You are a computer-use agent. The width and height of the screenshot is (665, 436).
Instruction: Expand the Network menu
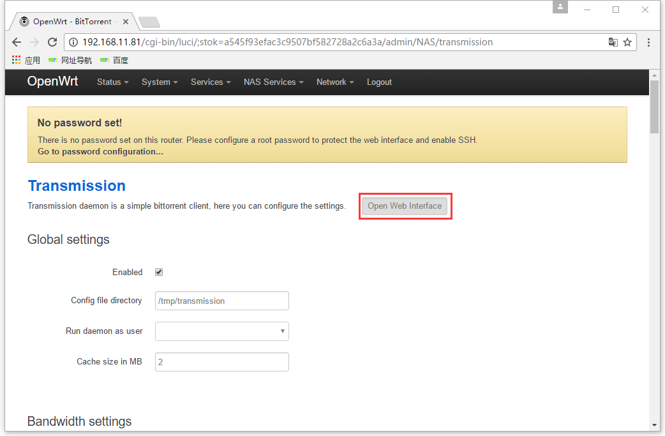(x=335, y=82)
